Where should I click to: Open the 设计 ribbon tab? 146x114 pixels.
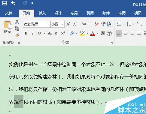coord(58,13)
